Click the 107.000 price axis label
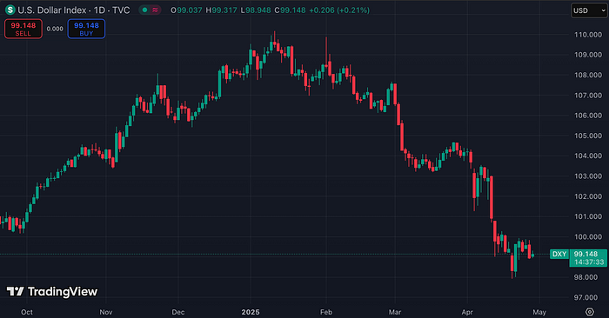This screenshot has height=318, width=609. [x=588, y=95]
